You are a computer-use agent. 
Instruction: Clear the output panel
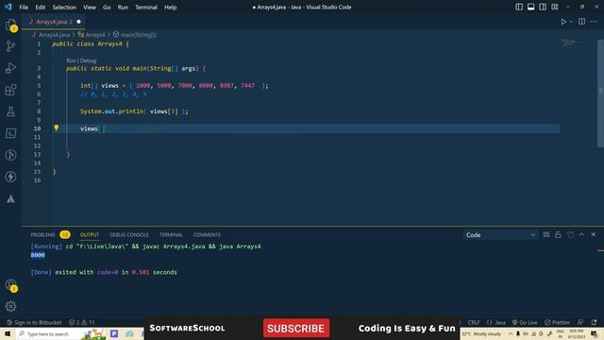pos(546,235)
